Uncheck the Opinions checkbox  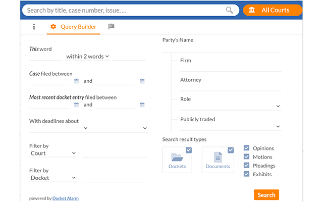coord(247,148)
